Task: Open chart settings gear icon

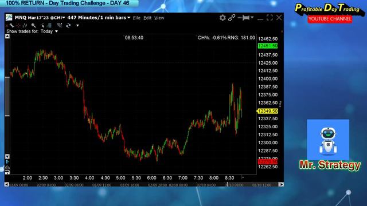Action: point(222,18)
